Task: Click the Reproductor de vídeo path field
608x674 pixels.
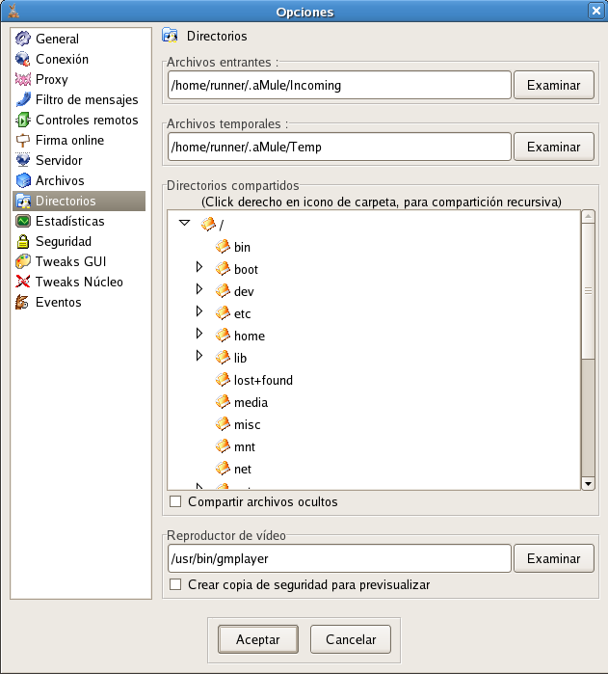Action: click(338, 558)
